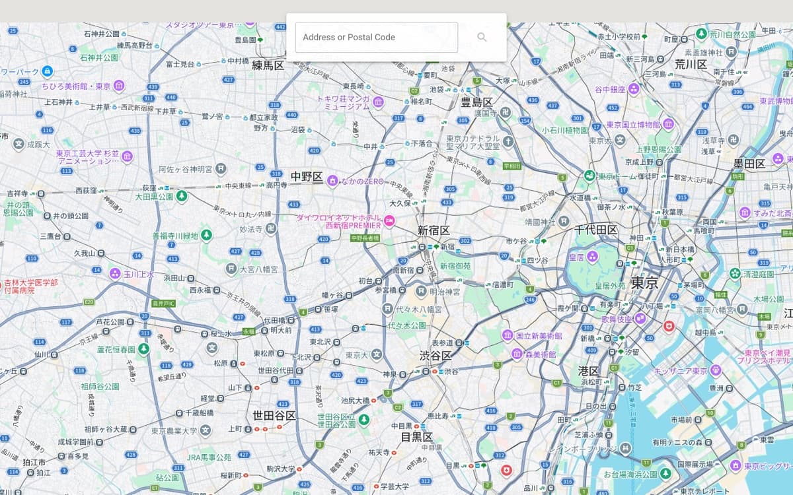Select the 蘆花恒春園 park marker
The height and width of the screenshot is (495, 793).
pyautogui.click(x=143, y=348)
